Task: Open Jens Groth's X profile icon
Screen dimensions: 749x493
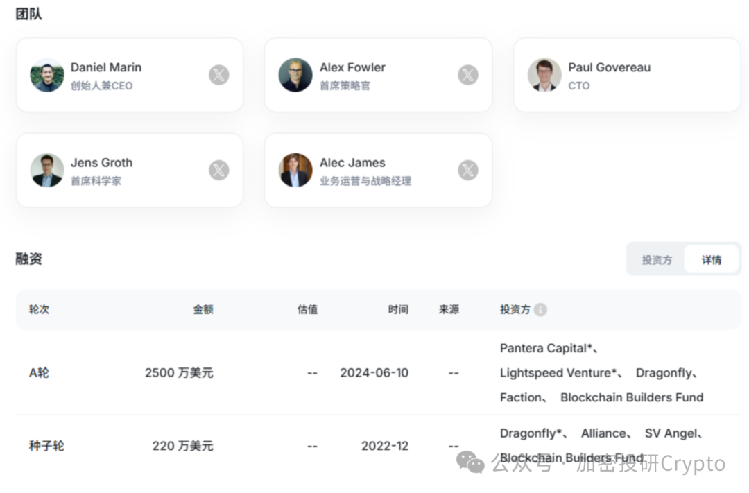Action: click(218, 170)
